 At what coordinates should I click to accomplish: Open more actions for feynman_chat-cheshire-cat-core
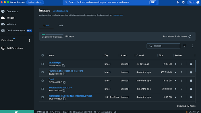181,72
